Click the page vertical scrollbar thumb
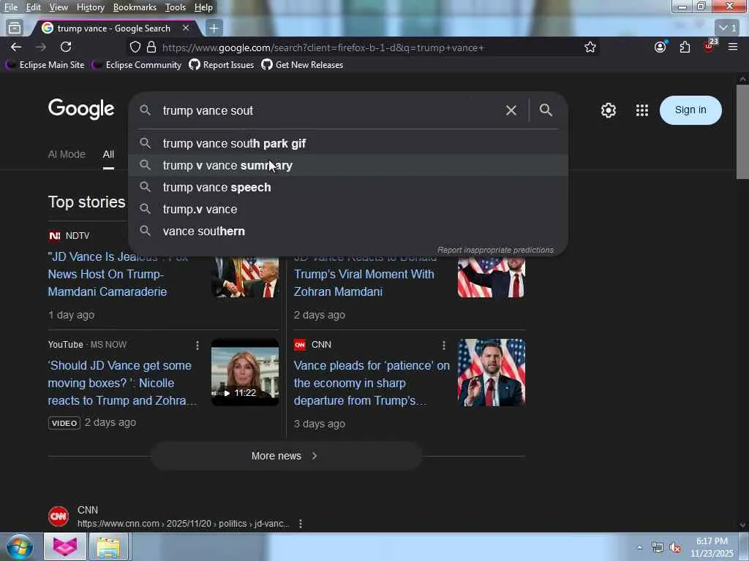This screenshot has height=561, width=749. pyautogui.click(x=742, y=131)
